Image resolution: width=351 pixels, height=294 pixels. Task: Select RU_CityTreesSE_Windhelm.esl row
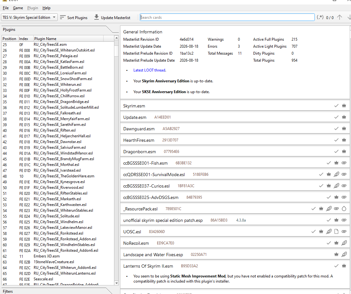click(x=58, y=222)
